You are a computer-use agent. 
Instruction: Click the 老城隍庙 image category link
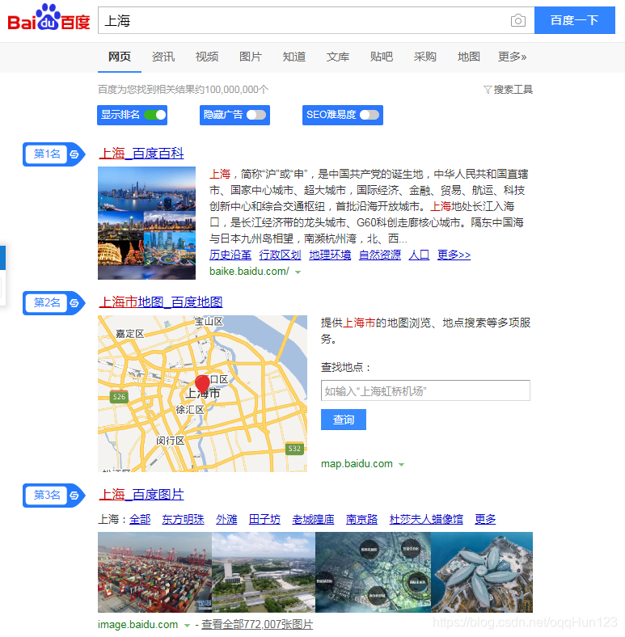tap(314, 519)
